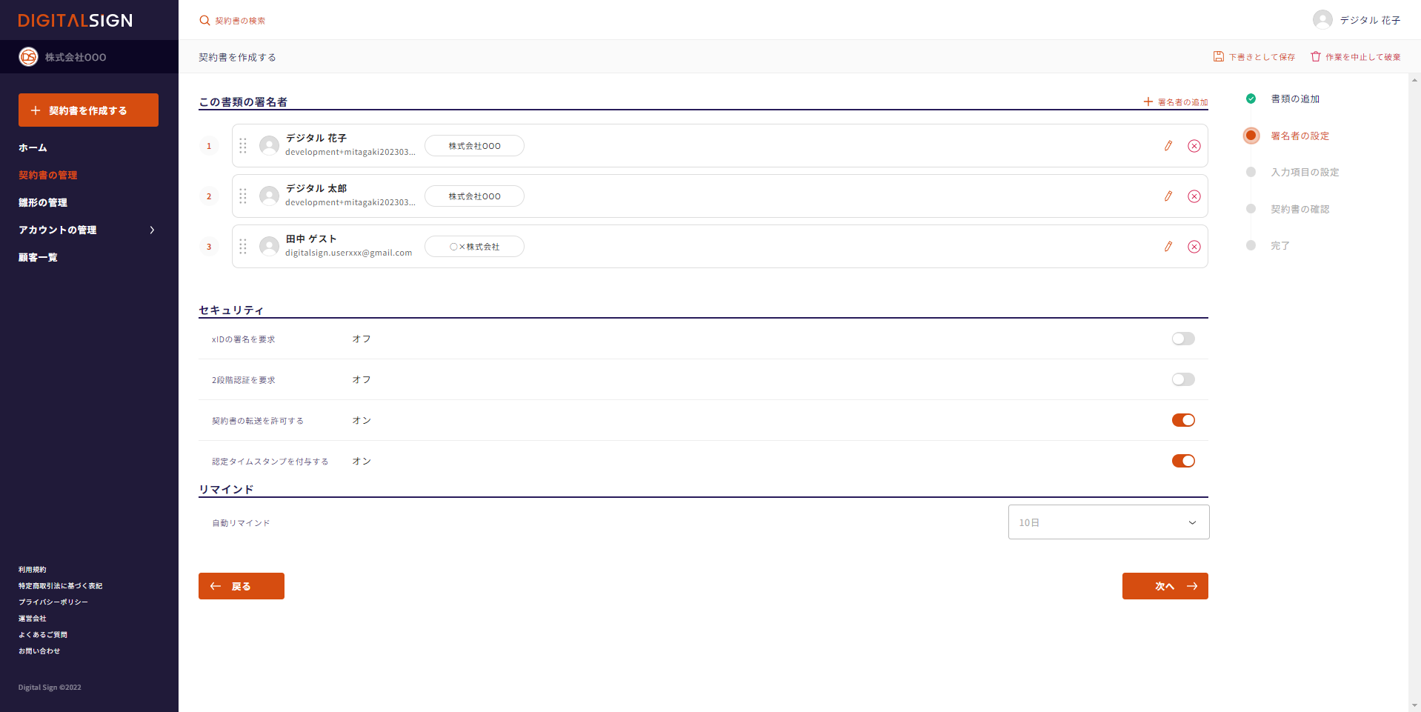This screenshot has height=712, width=1421.
Task: Open the 自動リマインド 10日 dropdown
Action: point(1108,522)
